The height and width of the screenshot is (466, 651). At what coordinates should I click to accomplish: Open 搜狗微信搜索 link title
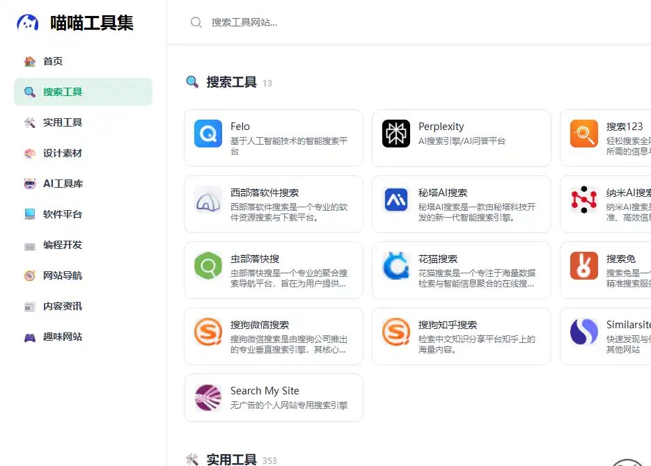click(x=260, y=325)
